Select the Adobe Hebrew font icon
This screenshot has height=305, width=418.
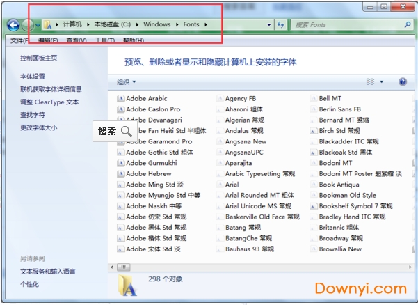[121, 174]
